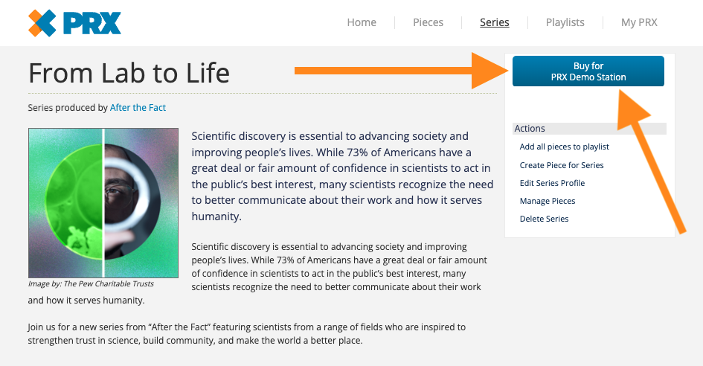Click the PRX wordmark text in header

point(92,23)
